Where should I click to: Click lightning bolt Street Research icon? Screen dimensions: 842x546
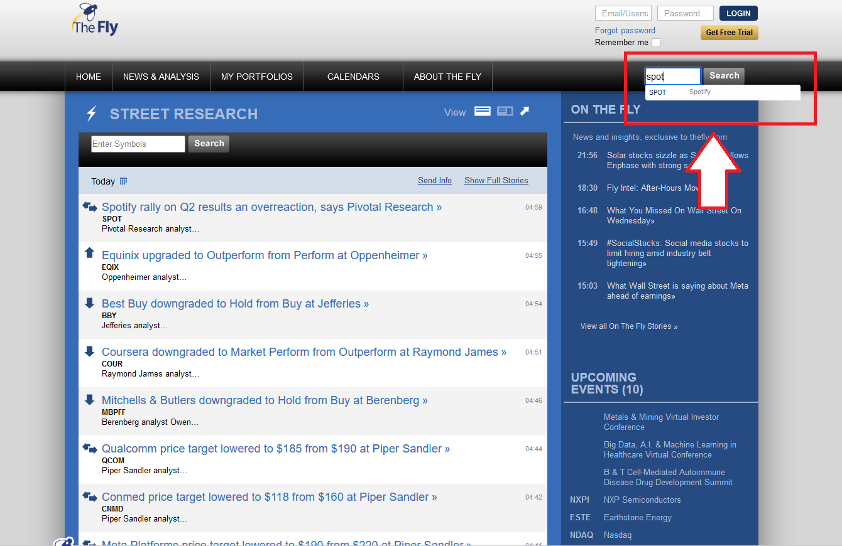(92, 114)
